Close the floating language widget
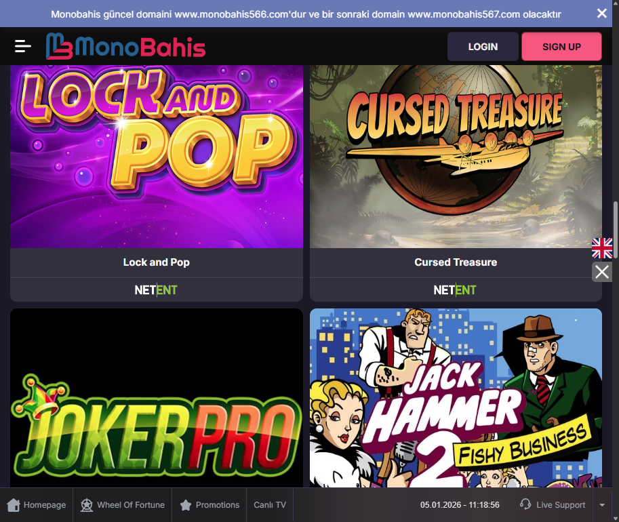619x522 pixels. (601, 272)
